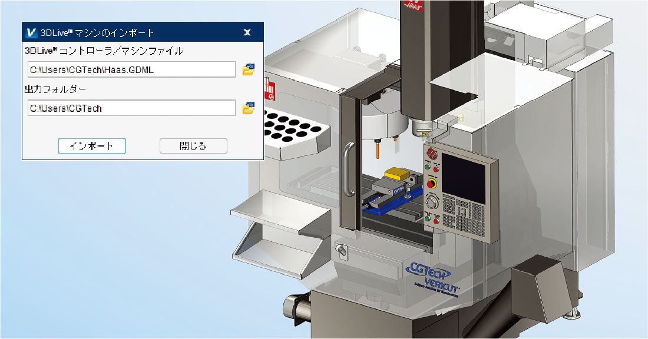The width and height of the screenshot is (648, 339).
Task: Browse for output folder icon
Action: tap(249, 108)
